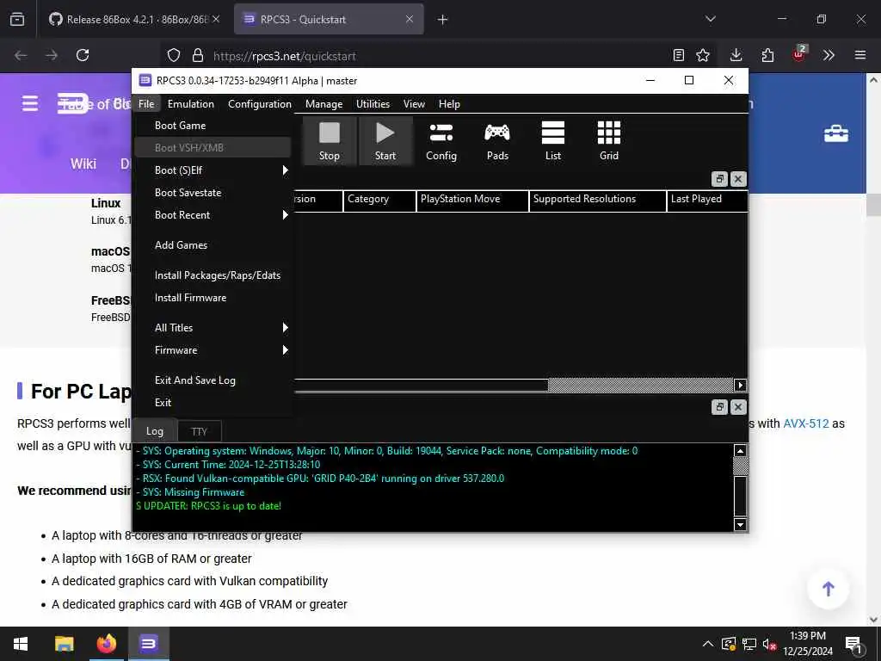This screenshot has width=881, height=661.
Task: Click the Firefox tab list dropdown arrow
Action: click(710, 19)
